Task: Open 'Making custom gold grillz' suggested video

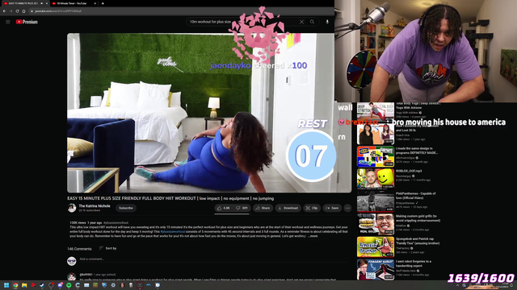Action: 376,224
